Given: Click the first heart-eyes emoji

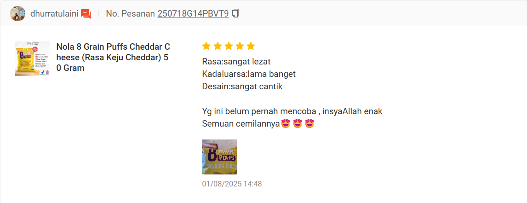Looking at the screenshot, I should click(x=286, y=123).
